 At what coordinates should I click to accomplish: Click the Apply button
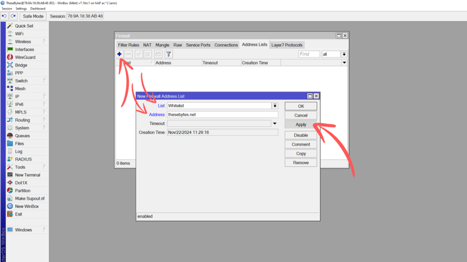pyautogui.click(x=301, y=124)
